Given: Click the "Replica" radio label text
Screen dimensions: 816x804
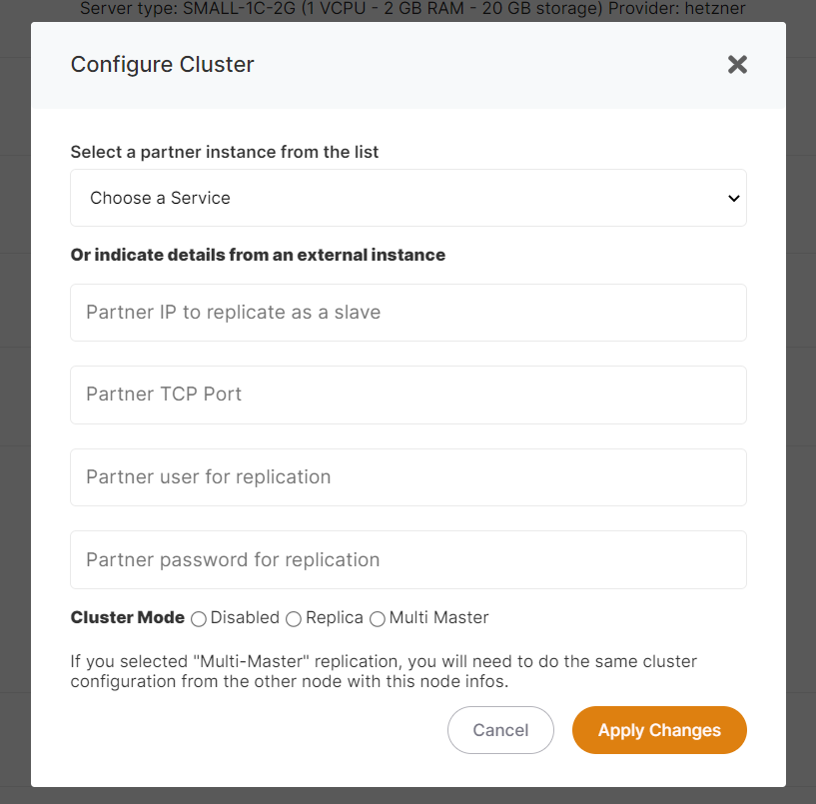Looking at the screenshot, I should pyautogui.click(x=335, y=617).
